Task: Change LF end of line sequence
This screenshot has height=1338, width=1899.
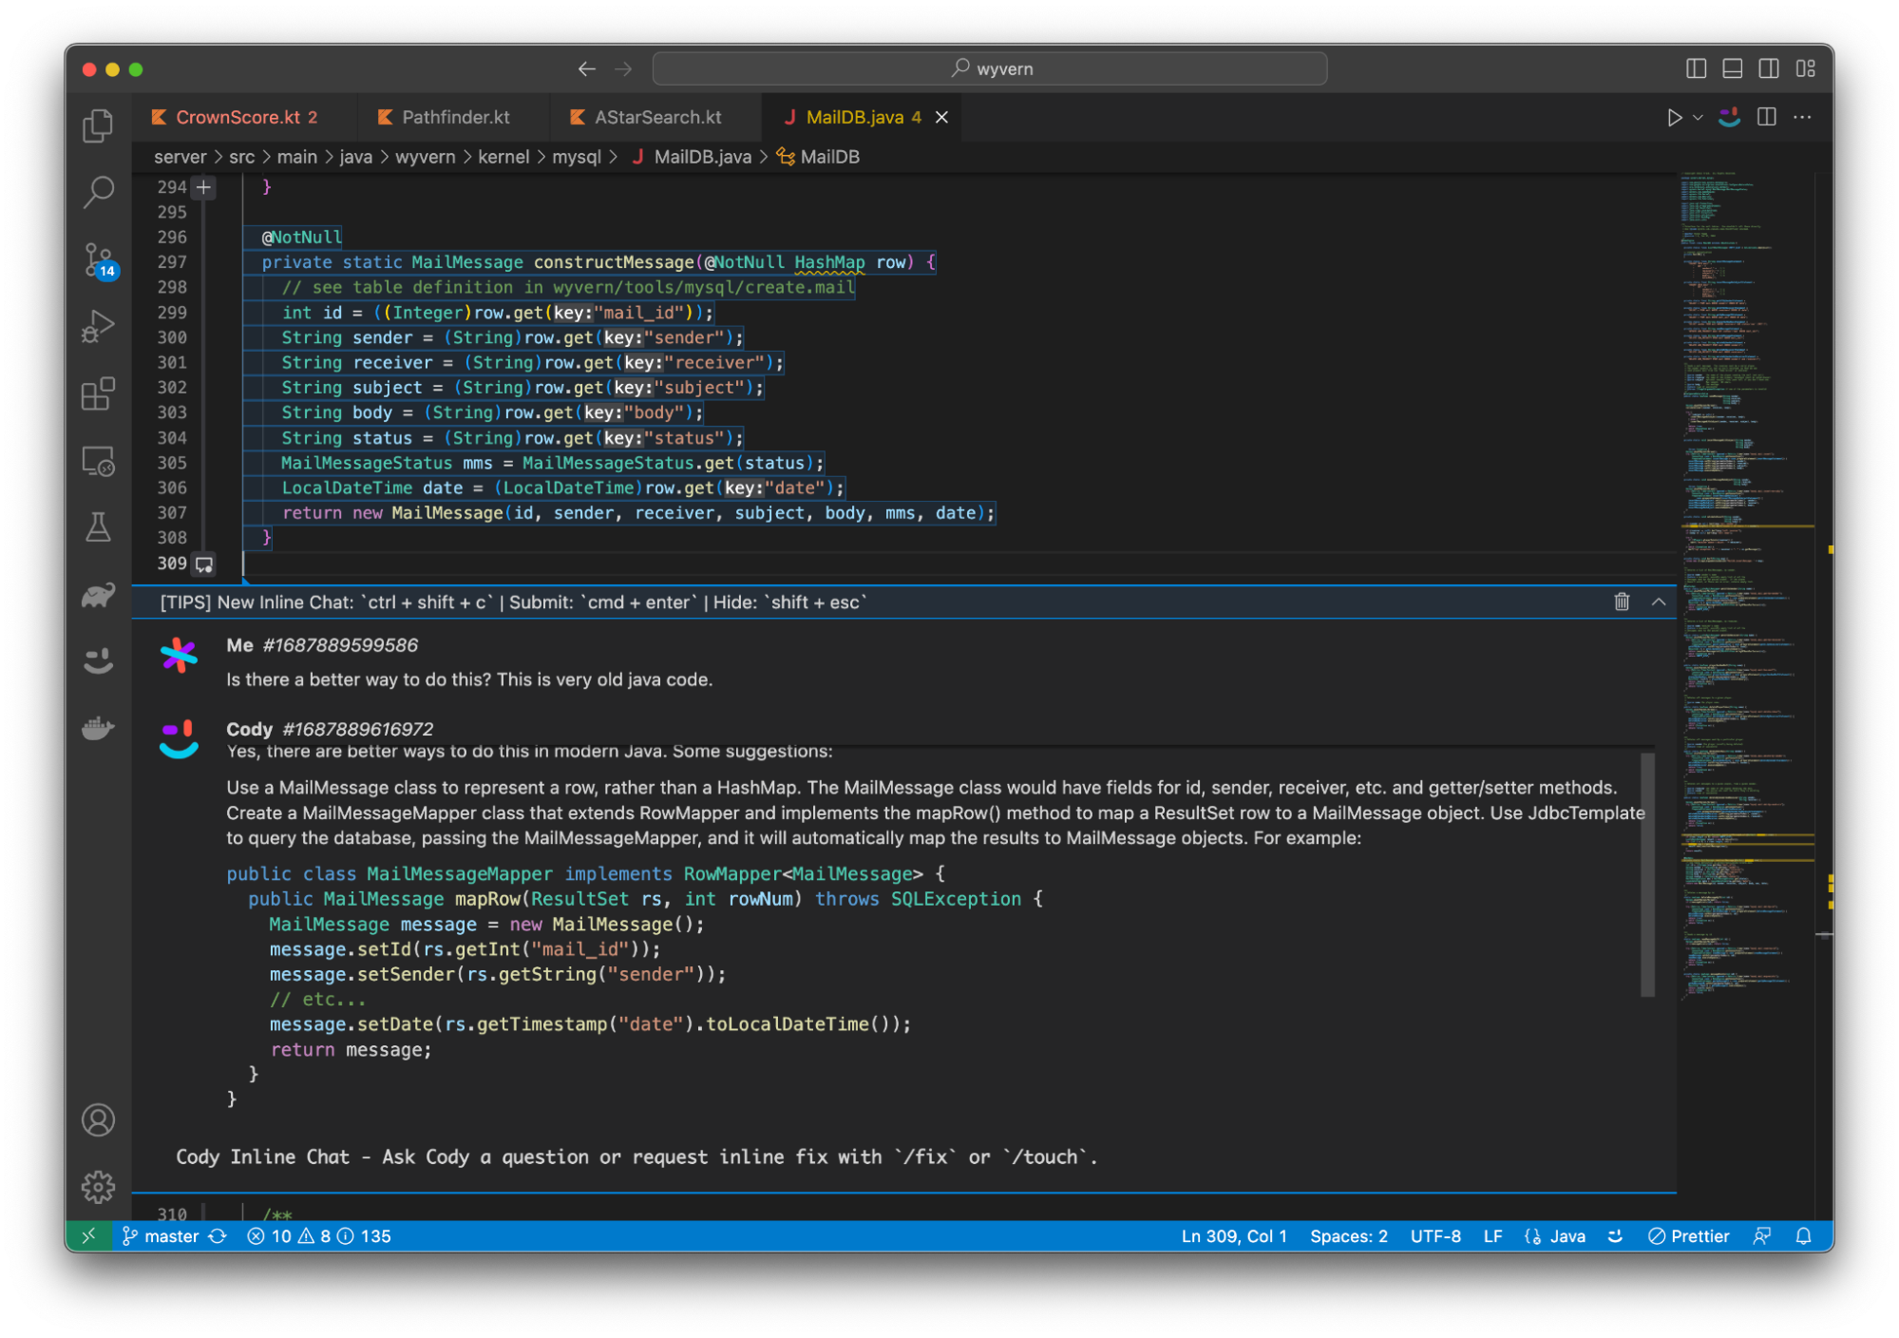Action: click(x=1492, y=1235)
